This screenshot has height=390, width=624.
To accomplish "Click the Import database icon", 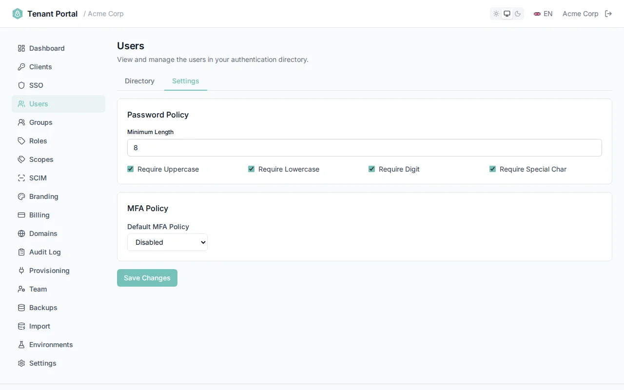I will coord(21,326).
